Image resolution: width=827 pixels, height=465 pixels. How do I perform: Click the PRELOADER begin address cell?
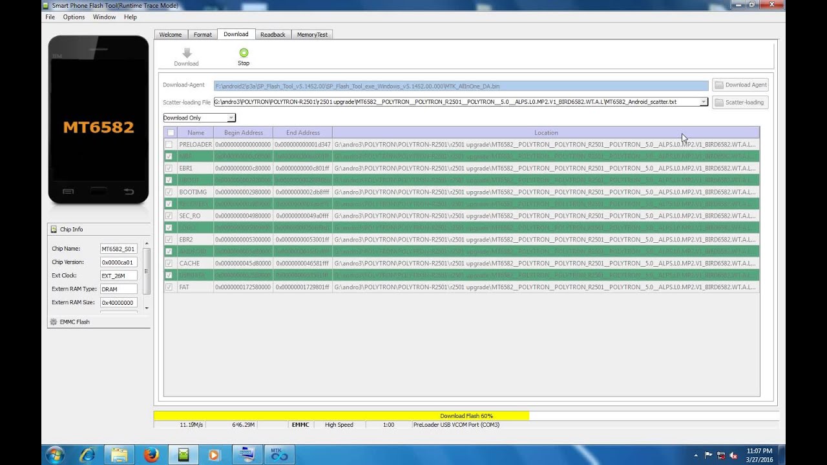point(243,145)
